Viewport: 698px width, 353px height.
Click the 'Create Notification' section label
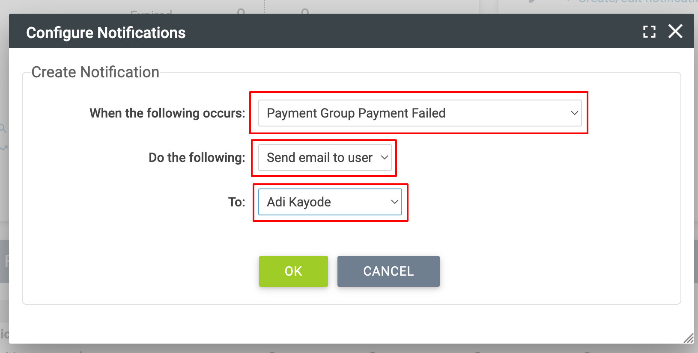[95, 72]
